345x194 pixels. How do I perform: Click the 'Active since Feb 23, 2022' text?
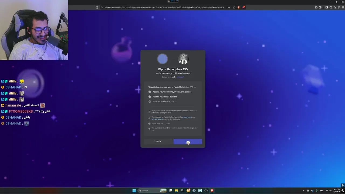coord(160,123)
